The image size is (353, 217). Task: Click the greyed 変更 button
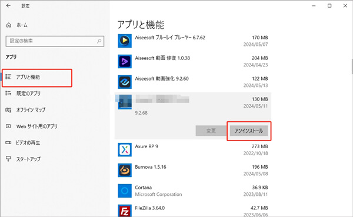[x=211, y=131]
